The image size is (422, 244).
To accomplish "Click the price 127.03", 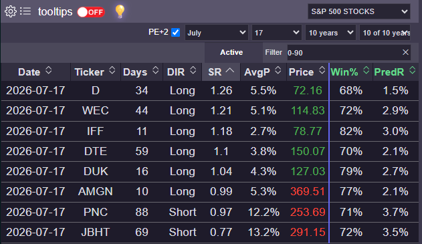I will pos(308,171).
